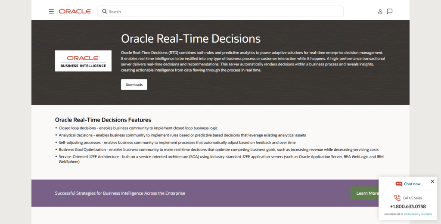The height and width of the screenshot is (224, 441).
Task: Click the Analytical decisions bullet text
Action: click(x=182, y=135)
